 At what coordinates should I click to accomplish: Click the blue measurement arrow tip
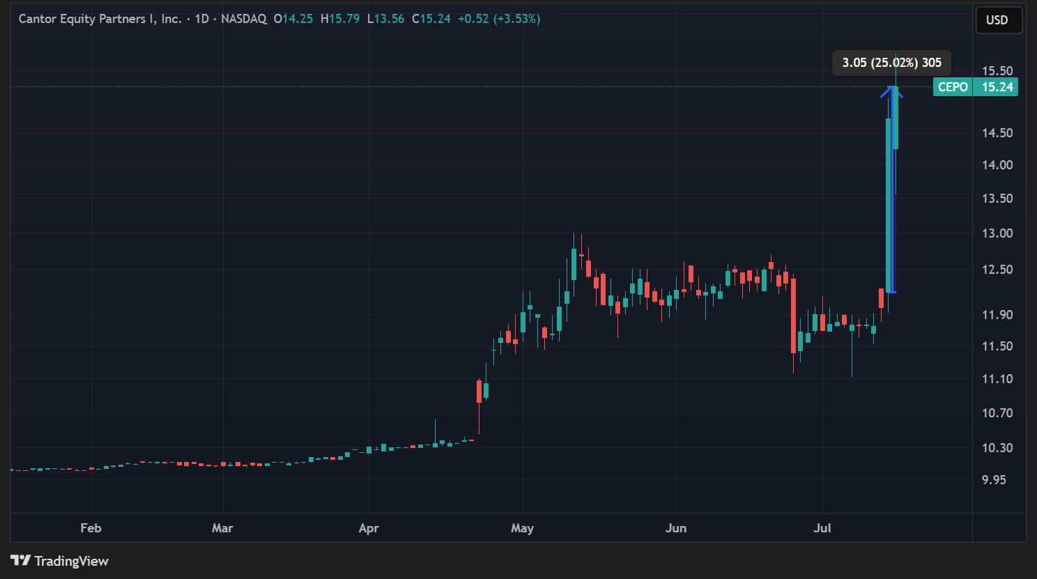point(891,88)
